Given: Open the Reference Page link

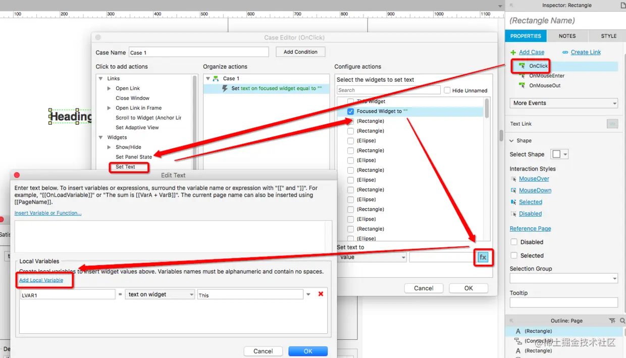Looking at the screenshot, I should 531,229.
